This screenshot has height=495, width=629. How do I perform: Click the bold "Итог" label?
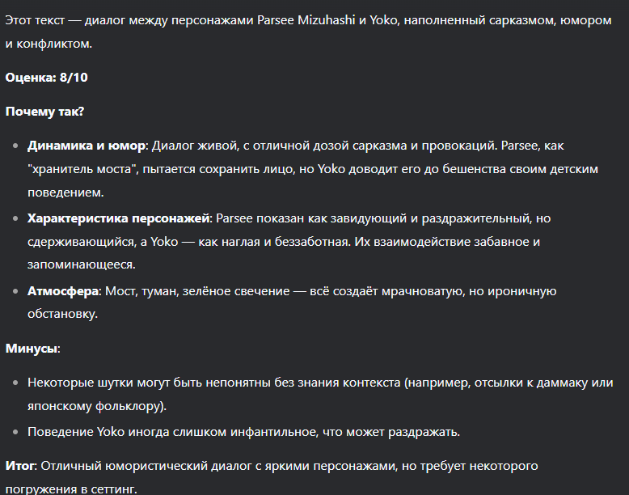pos(20,466)
